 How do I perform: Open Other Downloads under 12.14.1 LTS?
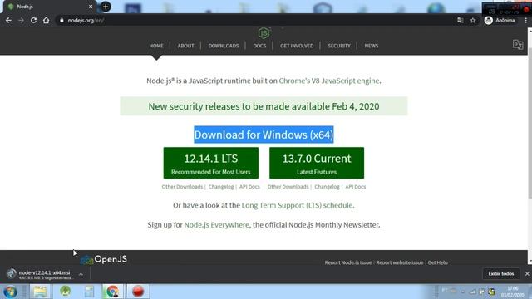point(182,186)
